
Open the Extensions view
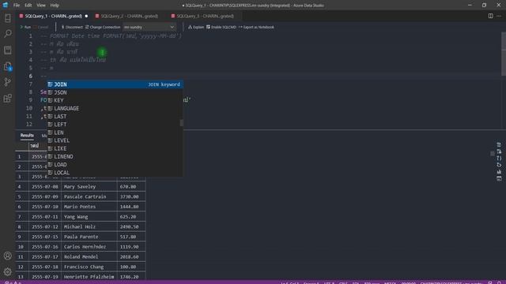(x=8, y=98)
